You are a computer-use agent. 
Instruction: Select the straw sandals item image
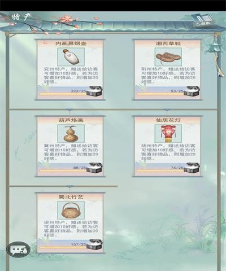168,56
